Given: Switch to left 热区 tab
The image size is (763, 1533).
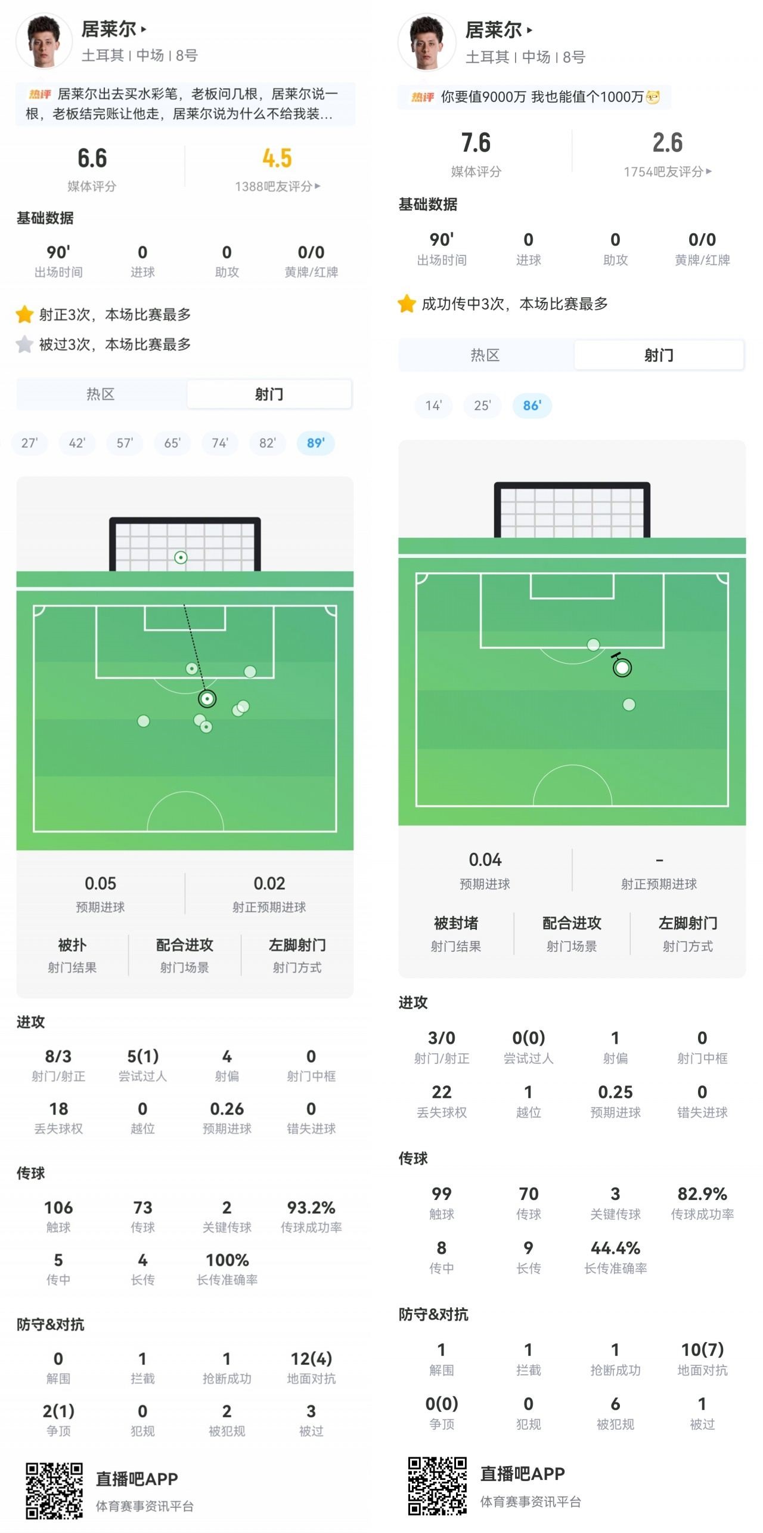Looking at the screenshot, I should tap(101, 394).
